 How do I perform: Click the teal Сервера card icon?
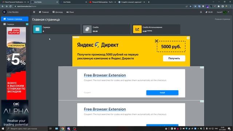click(37, 29)
